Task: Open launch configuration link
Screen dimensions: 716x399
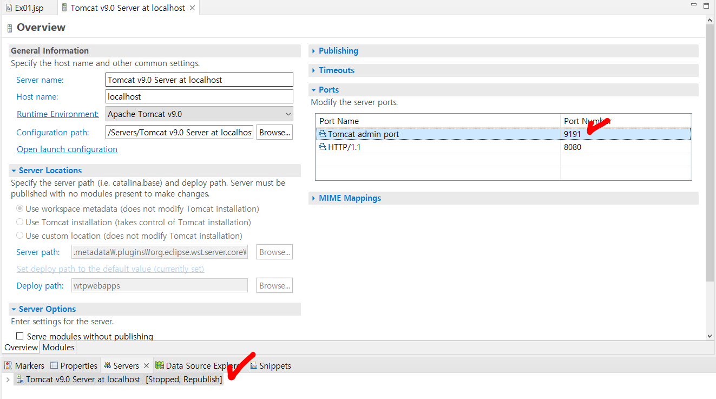Action: pyautogui.click(x=67, y=149)
